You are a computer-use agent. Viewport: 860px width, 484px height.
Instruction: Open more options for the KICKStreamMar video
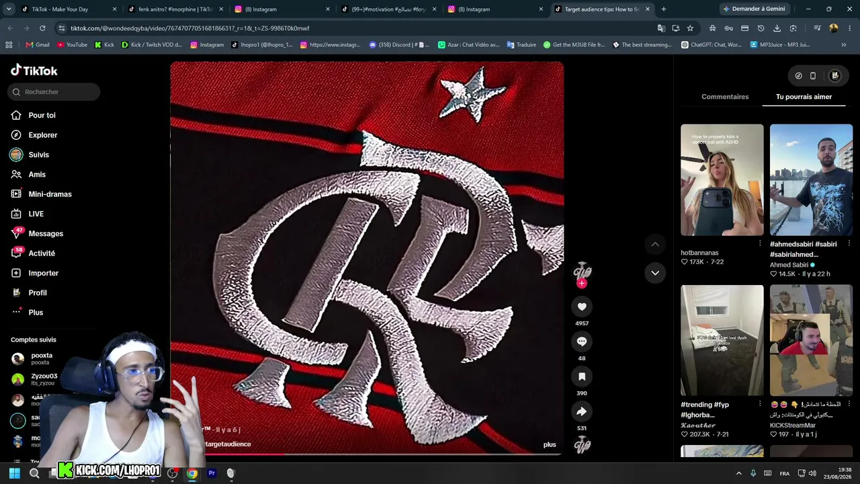[x=849, y=404]
